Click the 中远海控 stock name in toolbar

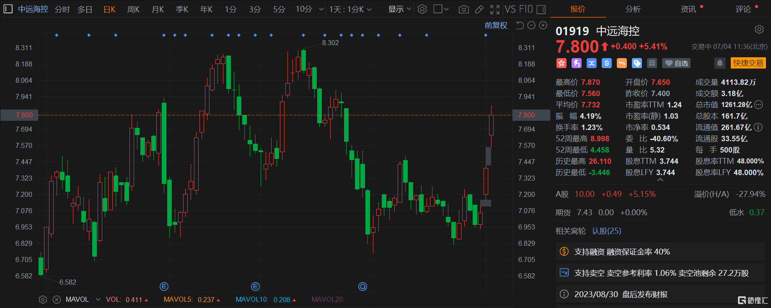point(33,9)
